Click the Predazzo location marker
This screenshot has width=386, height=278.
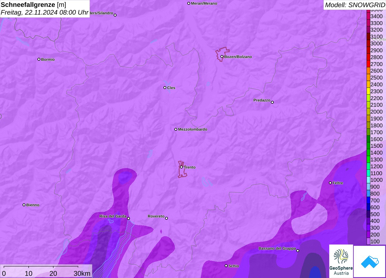(272, 102)
